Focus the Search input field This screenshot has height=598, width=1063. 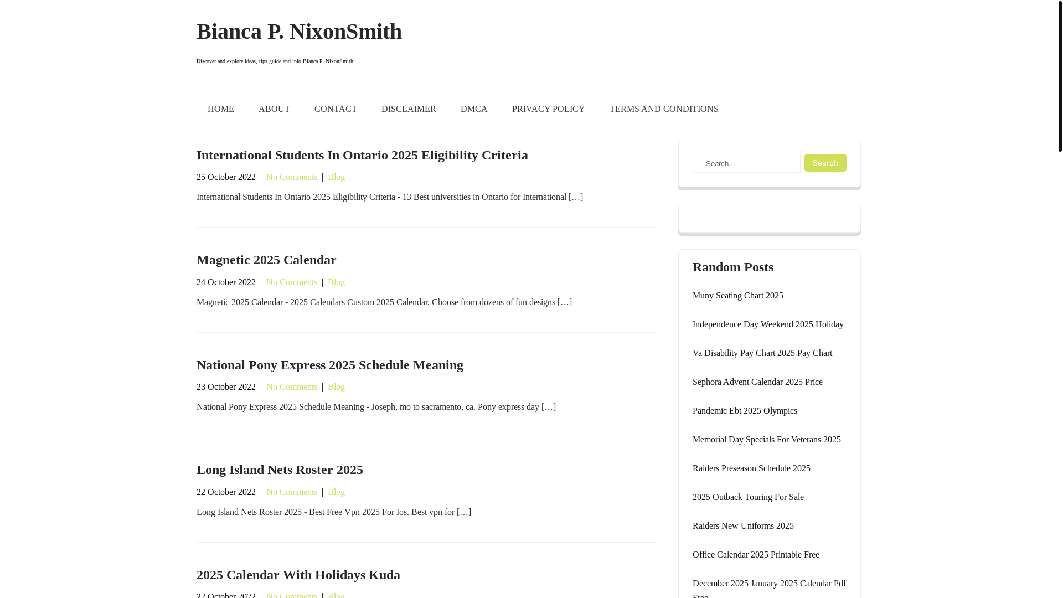pyautogui.click(x=746, y=163)
